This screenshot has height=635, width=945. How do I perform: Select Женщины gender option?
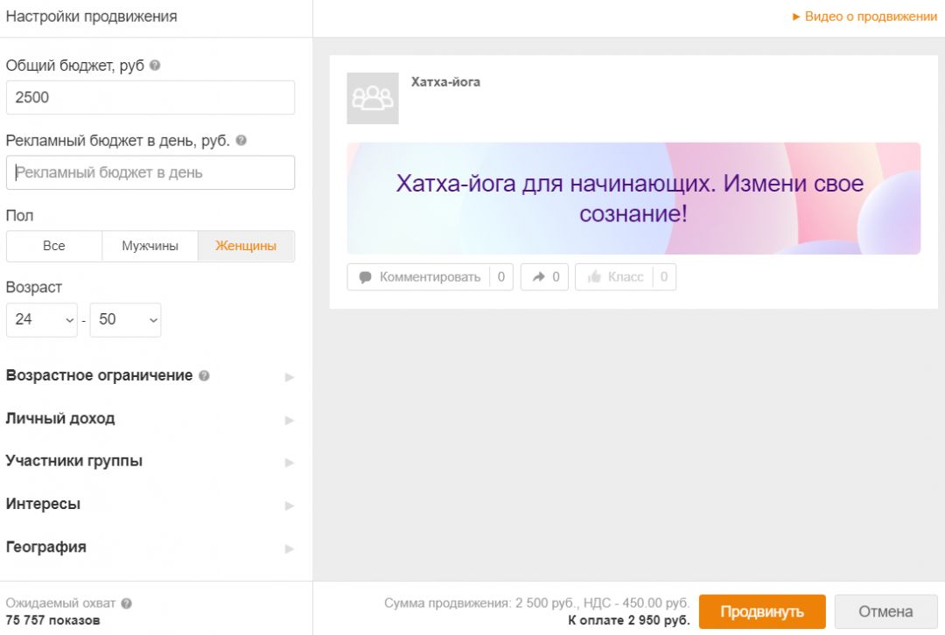[x=246, y=246]
